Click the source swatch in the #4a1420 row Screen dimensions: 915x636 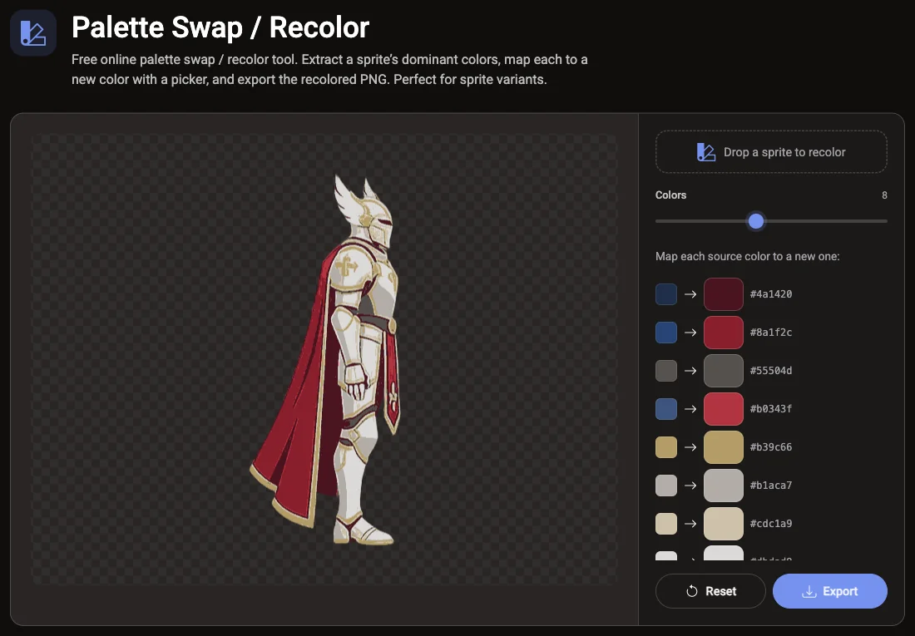pos(666,294)
